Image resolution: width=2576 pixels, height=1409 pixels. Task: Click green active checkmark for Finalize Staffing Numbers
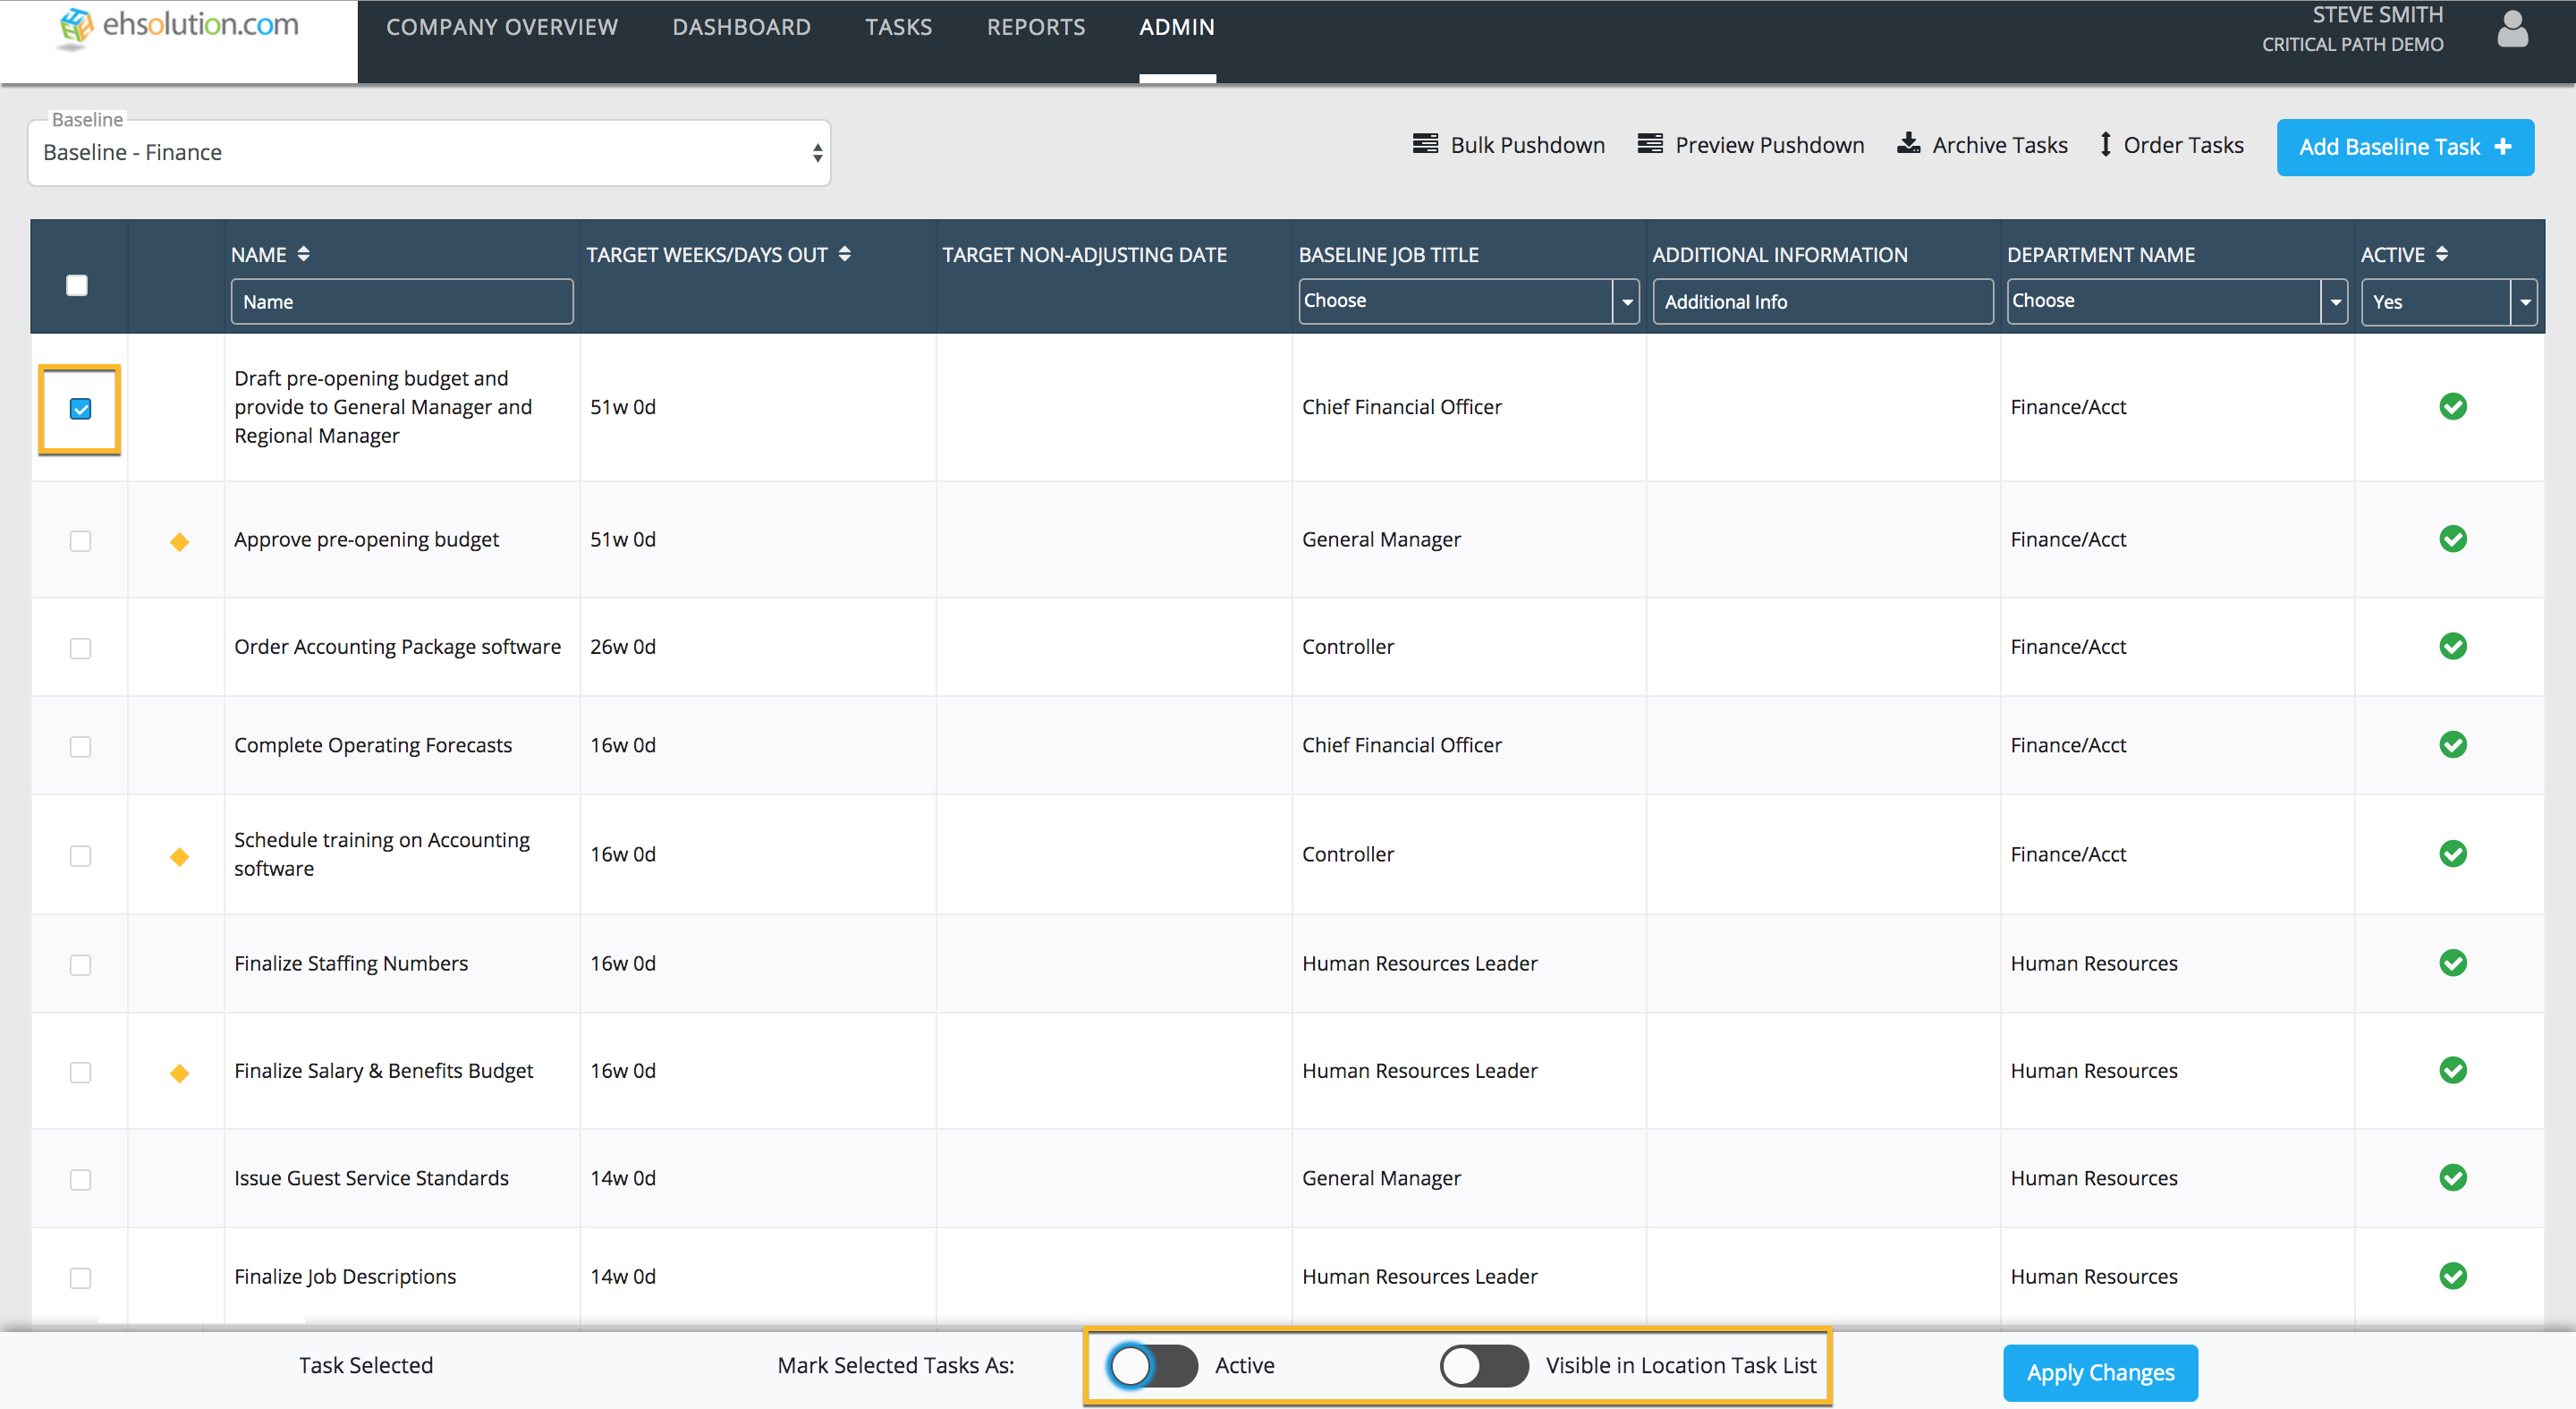(x=2452, y=963)
